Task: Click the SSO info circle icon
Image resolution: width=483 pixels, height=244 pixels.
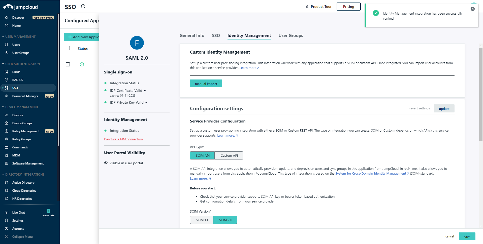Action: (x=83, y=7)
